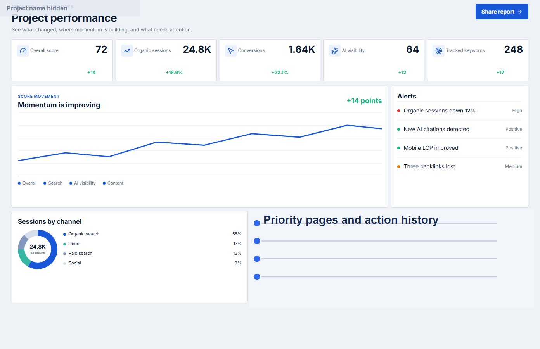Select the AI visibility value 64
Viewport: 540px width, 349px height.
[412, 49]
